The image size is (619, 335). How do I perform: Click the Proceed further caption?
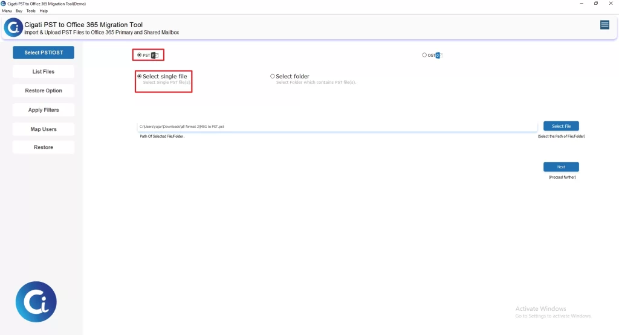pyautogui.click(x=562, y=177)
